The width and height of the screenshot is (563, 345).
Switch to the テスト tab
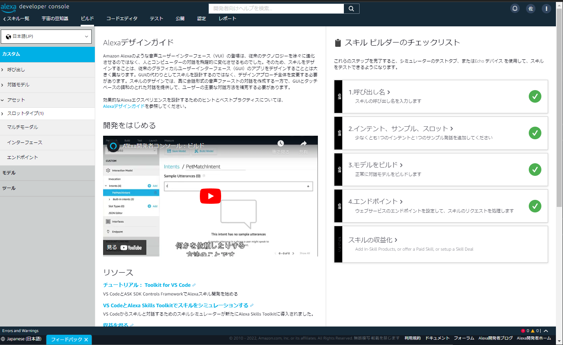pos(156,18)
